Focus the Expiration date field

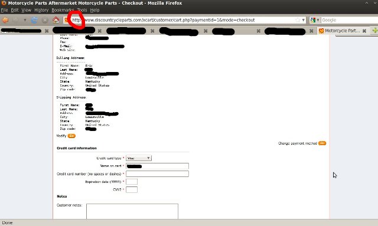[x=132, y=182]
